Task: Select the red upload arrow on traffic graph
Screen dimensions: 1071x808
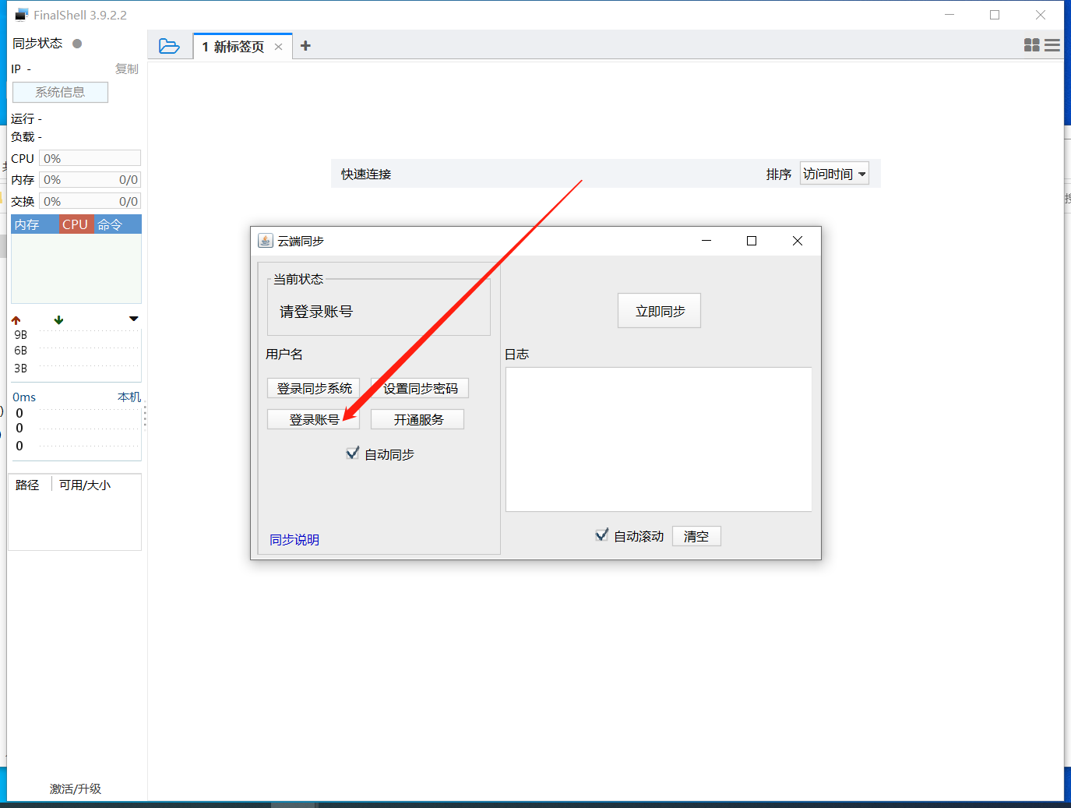Action: point(14,319)
